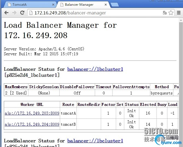Open the Chrome hamburger menu

pos(179,13)
